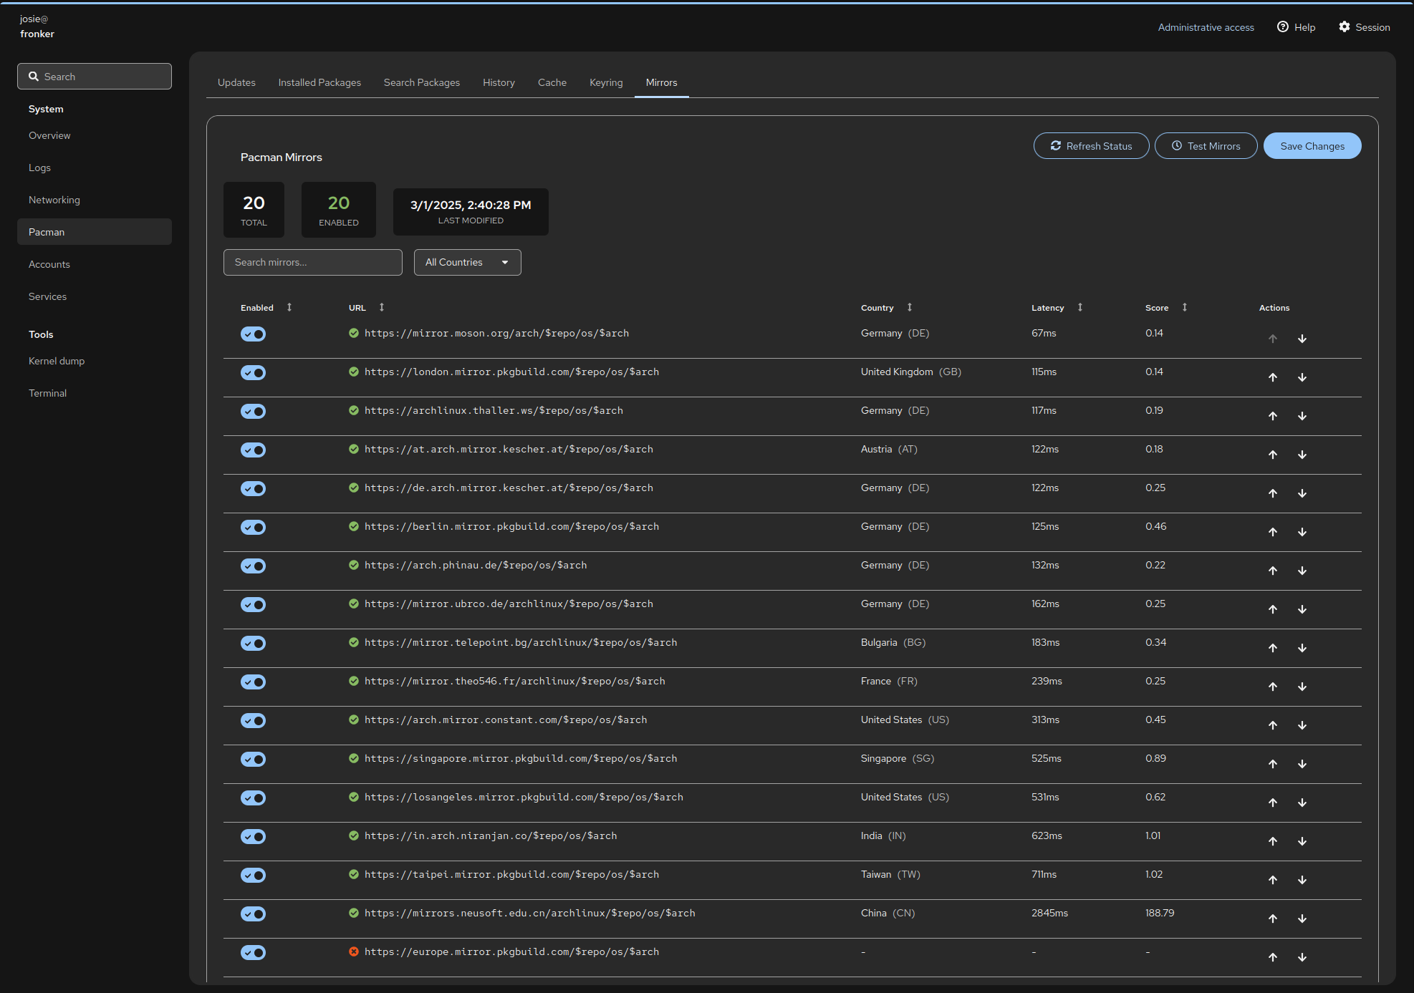Open the All Countries filter dropdown
This screenshot has width=1414, height=993.
pos(467,263)
